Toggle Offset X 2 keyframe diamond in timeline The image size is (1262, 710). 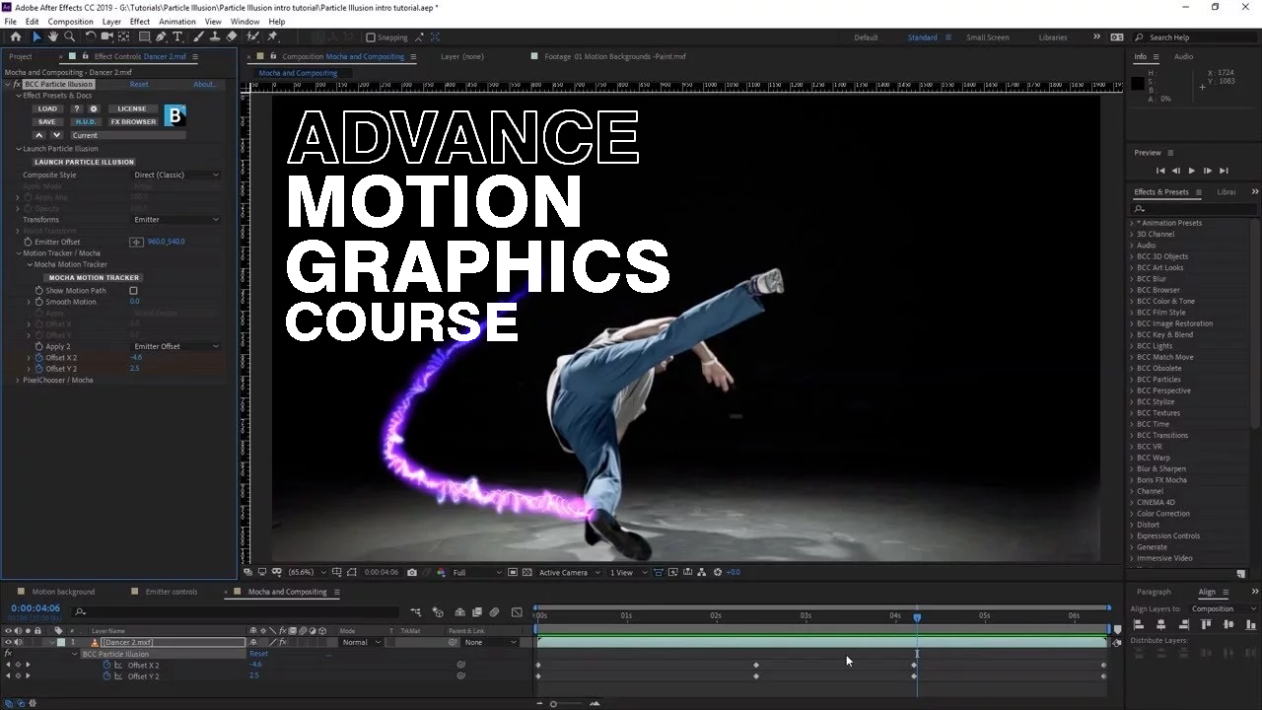click(x=18, y=665)
